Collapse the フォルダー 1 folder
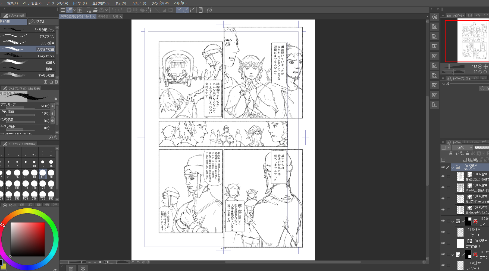489x271 pixels. 453,168
